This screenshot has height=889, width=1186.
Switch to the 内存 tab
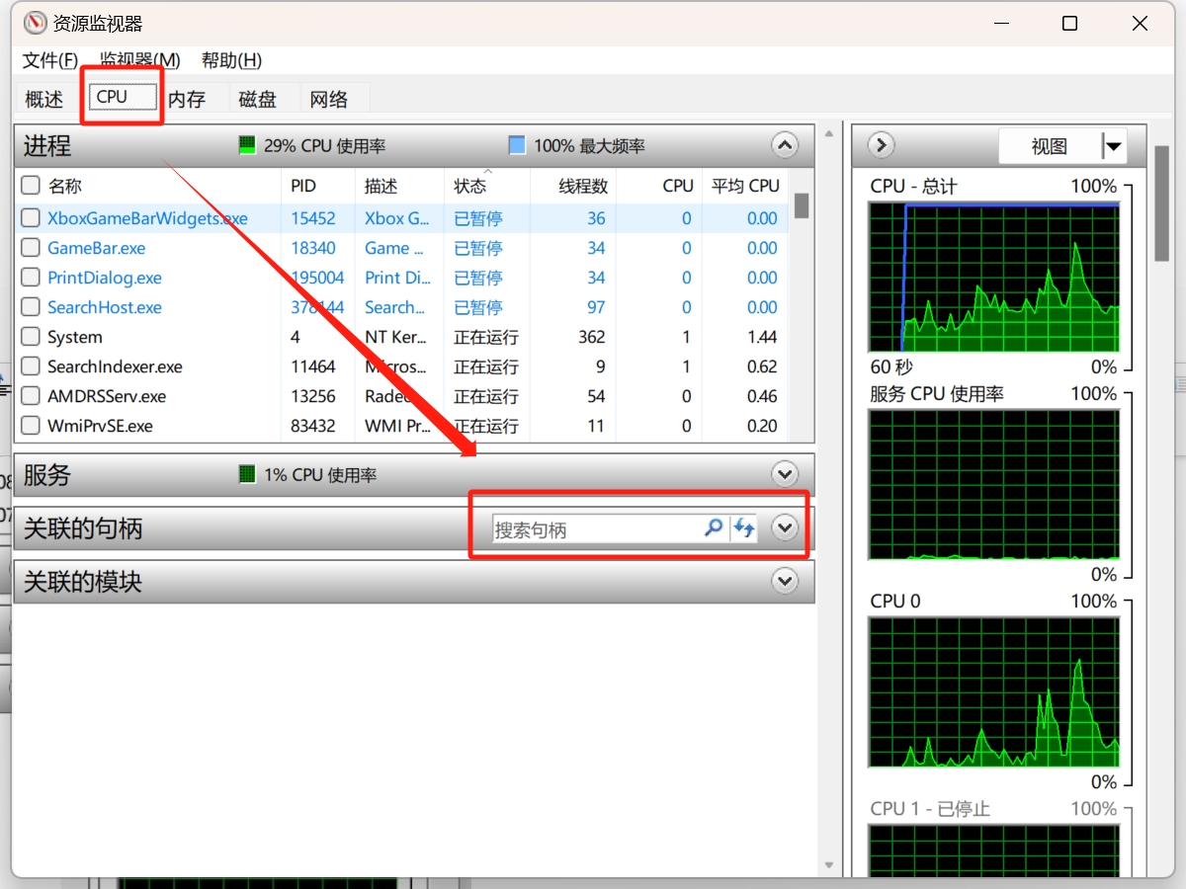tap(187, 99)
